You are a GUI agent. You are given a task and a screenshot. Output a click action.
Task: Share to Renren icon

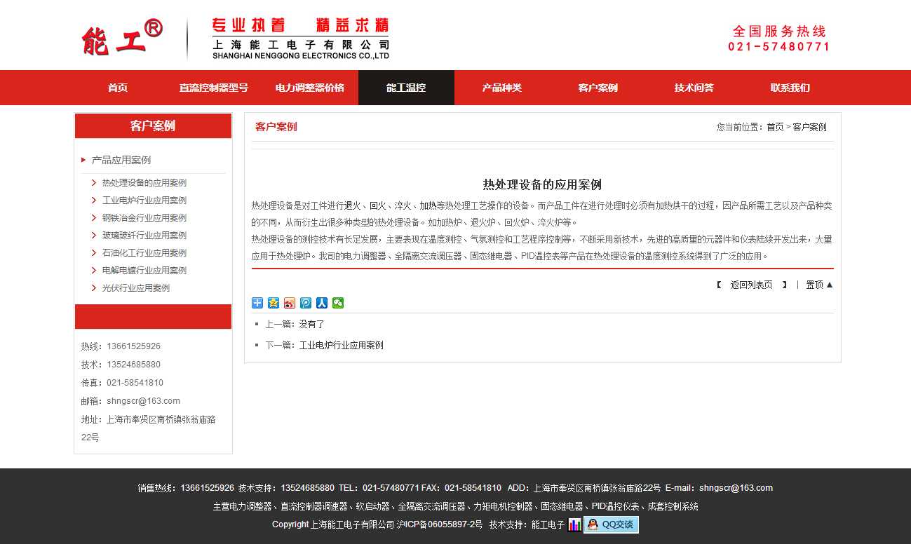pos(322,303)
